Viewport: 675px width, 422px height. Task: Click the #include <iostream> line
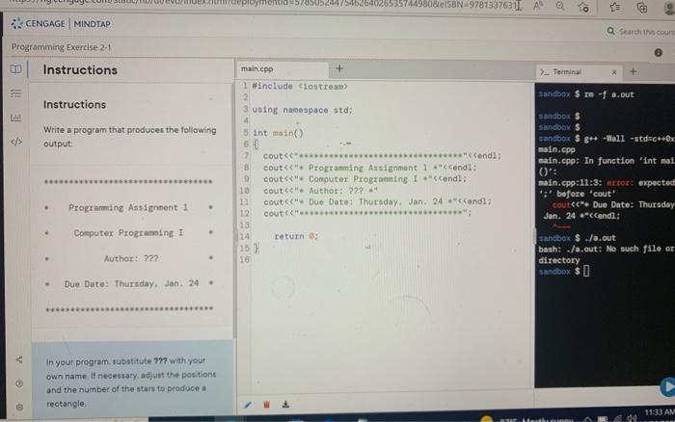pyautogui.click(x=300, y=87)
